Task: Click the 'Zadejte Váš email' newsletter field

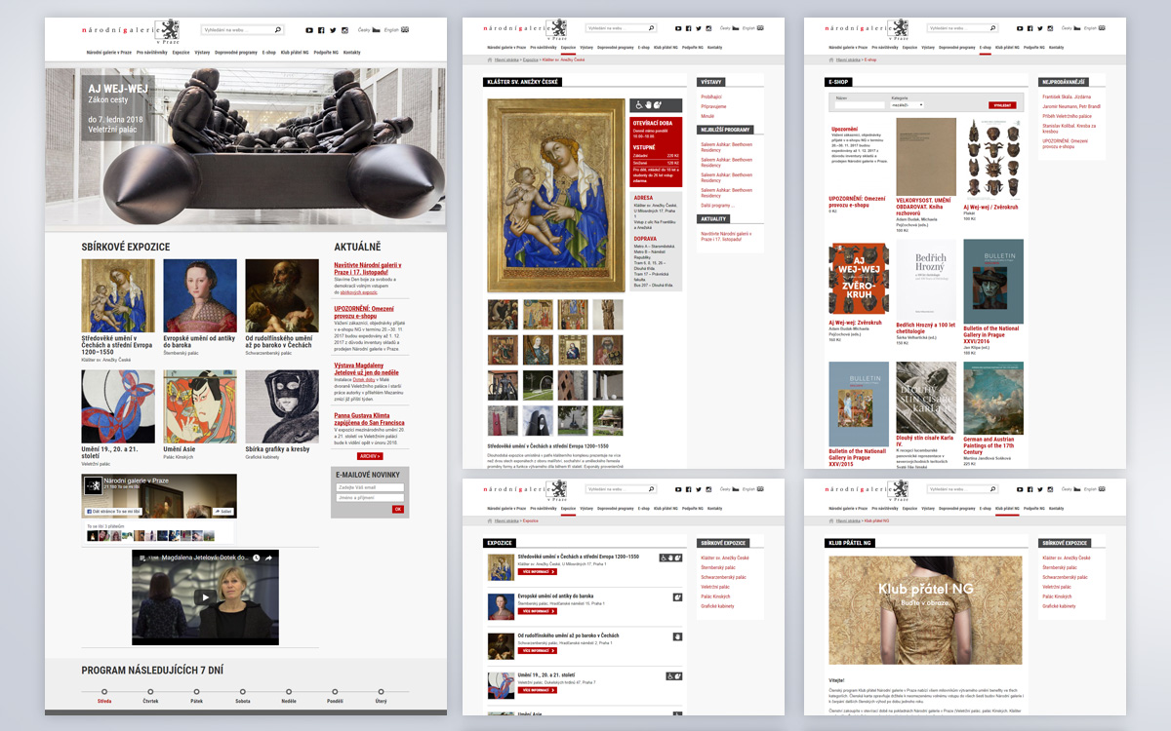Action: pos(370,487)
